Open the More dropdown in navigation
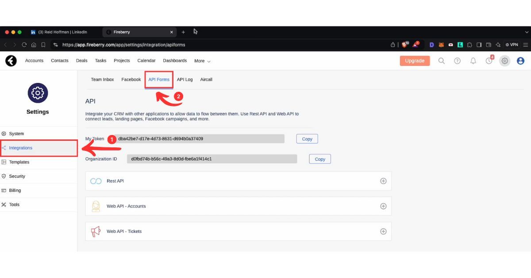531x278 pixels. (202, 61)
